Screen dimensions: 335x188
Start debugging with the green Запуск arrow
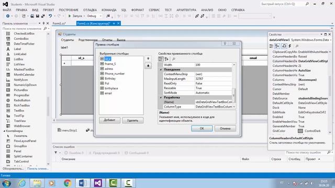(70, 16)
